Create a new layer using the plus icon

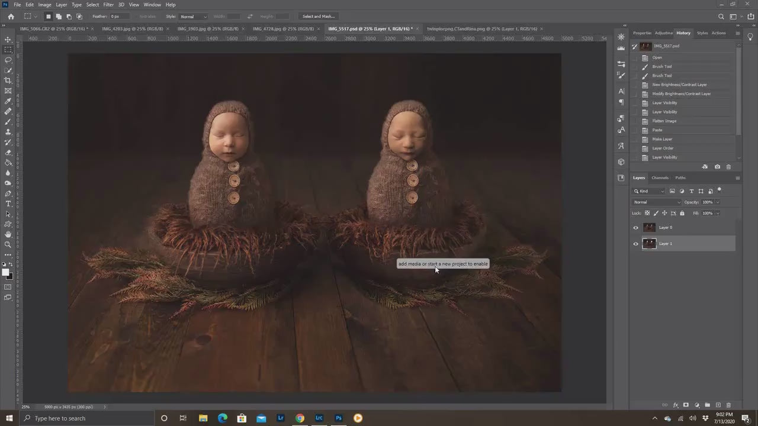[x=718, y=405]
